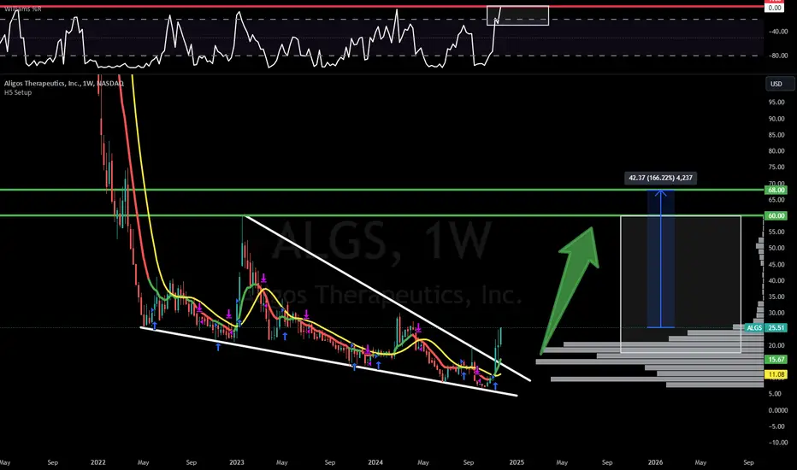
Task: Click the -80.00 Williams %R scale value
Action: [x=777, y=56]
